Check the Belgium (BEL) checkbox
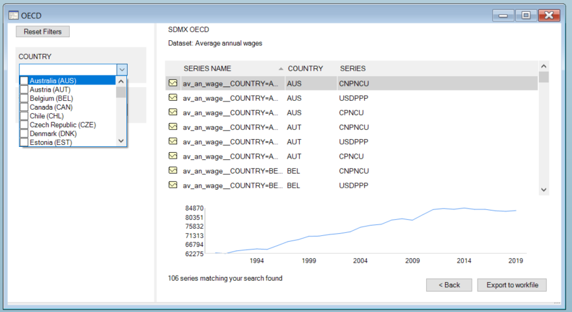Image resolution: width=572 pixels, height=312 pixels. point(24,98)
